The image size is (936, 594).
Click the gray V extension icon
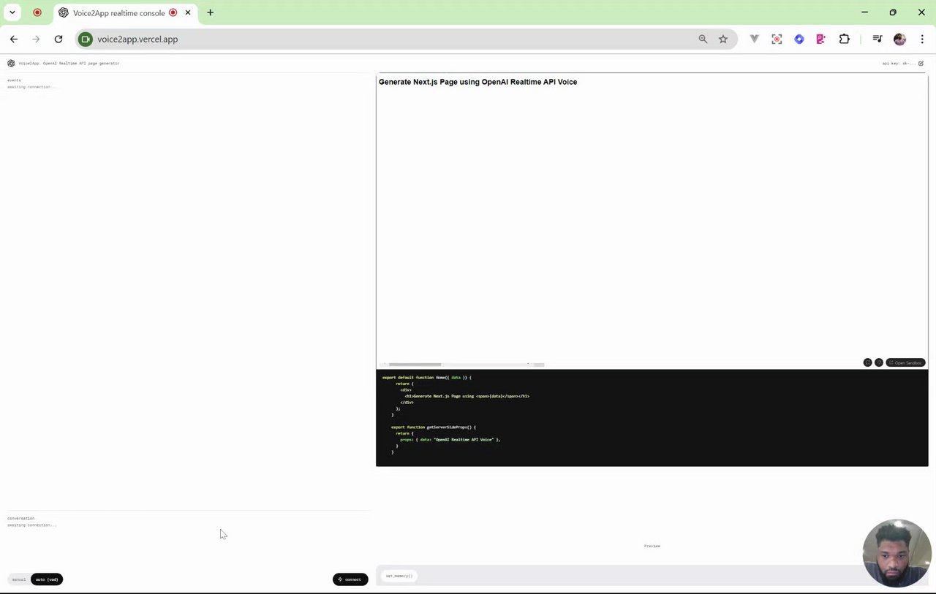755,39
